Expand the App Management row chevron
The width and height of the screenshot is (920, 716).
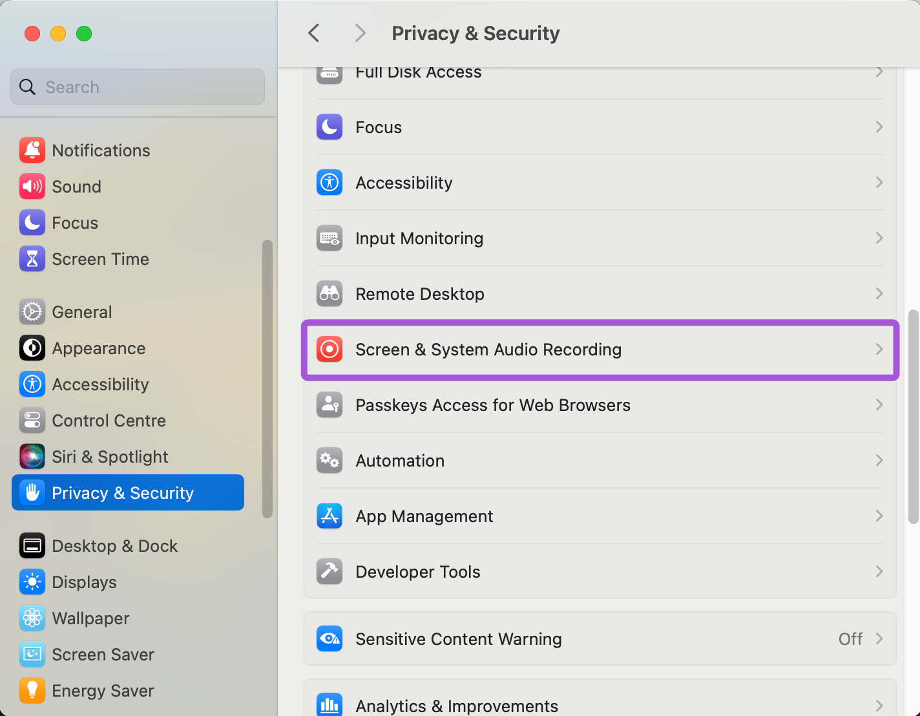879,516
